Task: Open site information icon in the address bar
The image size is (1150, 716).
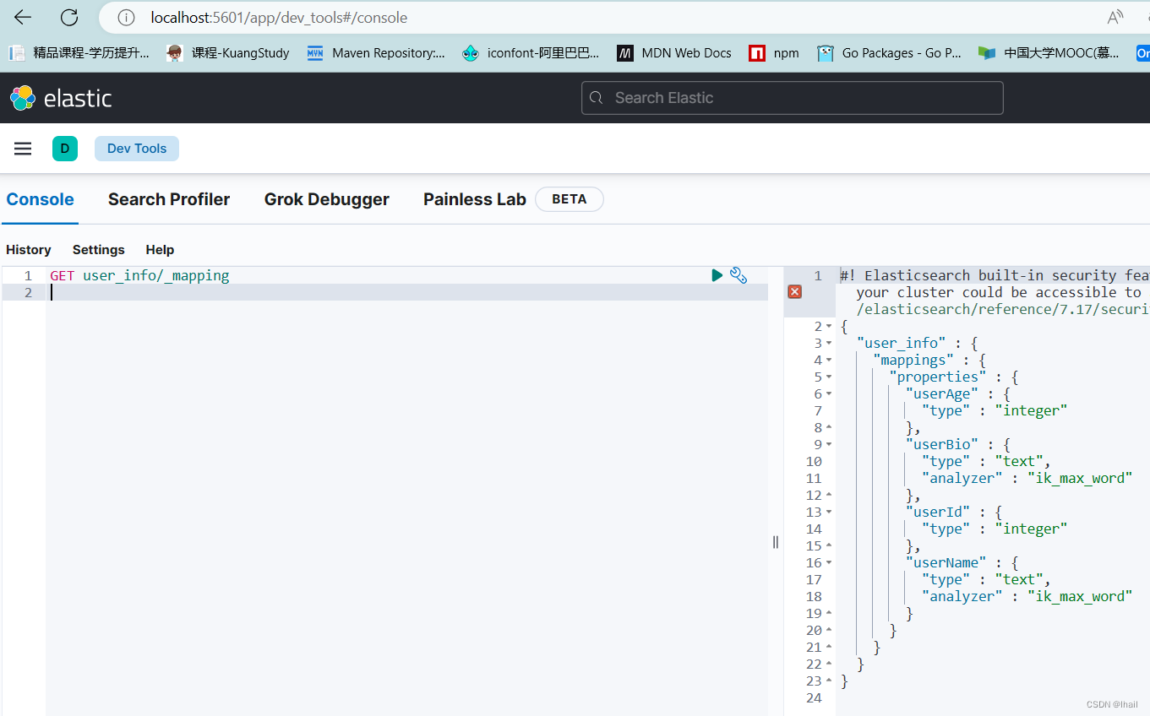Action: (126, 17)
